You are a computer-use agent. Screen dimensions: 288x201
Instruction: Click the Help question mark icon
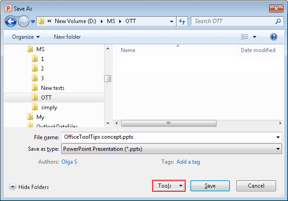coord(274,37)
